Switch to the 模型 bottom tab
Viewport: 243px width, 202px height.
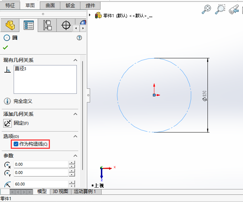(42, 192)
